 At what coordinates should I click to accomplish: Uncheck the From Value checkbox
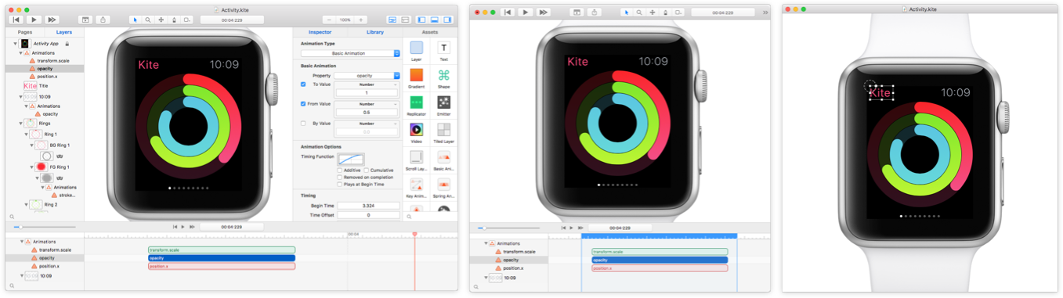304,103
